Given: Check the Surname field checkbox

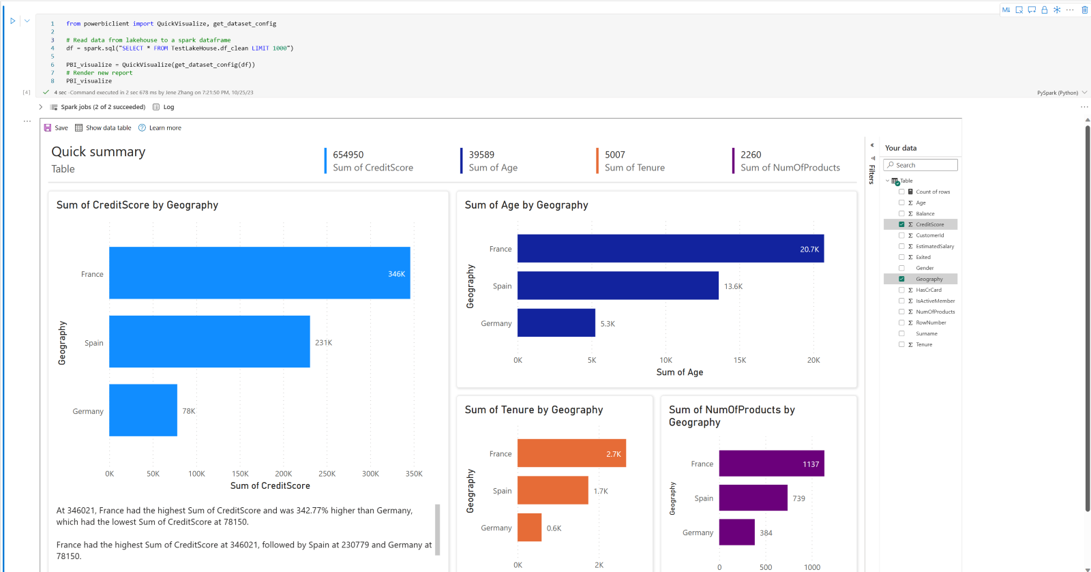Looking at the screenshot, I should (x=901, y=333).
